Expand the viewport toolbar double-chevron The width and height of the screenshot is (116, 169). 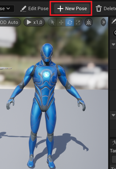pyautogui.click(x=103, y=22)
